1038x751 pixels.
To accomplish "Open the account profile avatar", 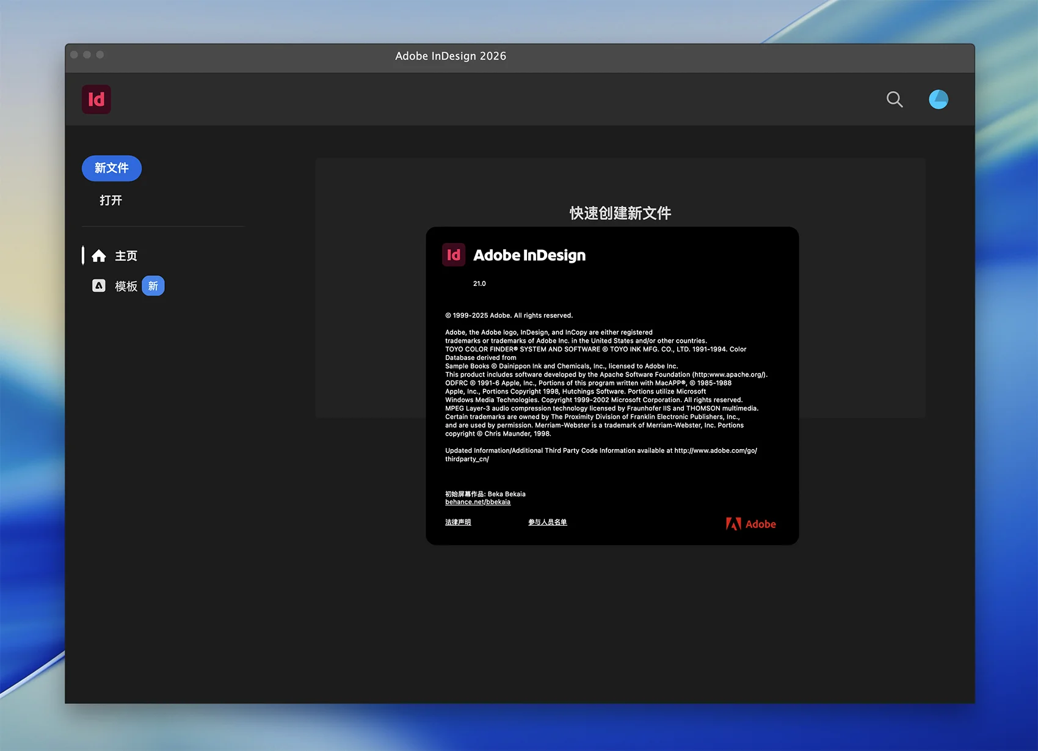I will [x=938, y=100].
